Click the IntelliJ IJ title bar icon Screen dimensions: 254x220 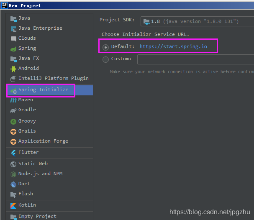4,5
